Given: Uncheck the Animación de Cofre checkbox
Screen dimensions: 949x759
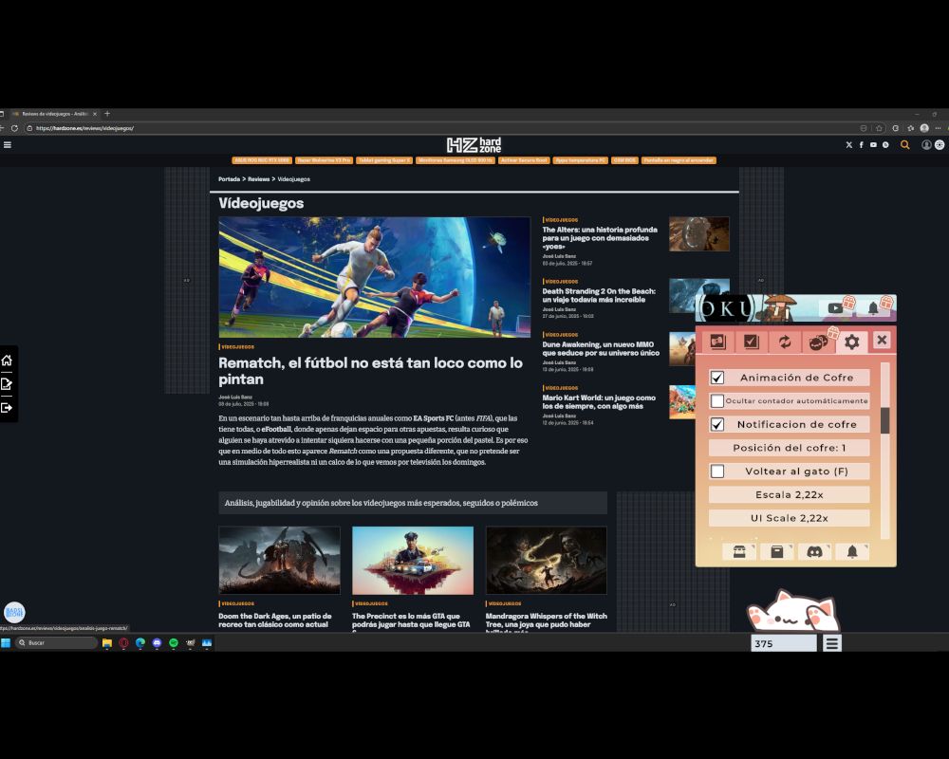Looking at the screenshot, I should click(717, 378).
